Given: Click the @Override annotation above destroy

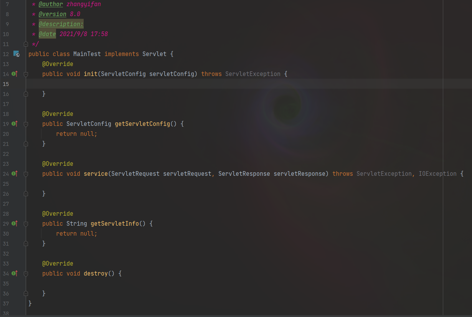Looking at the screenshot, I should tap(58, 263).
